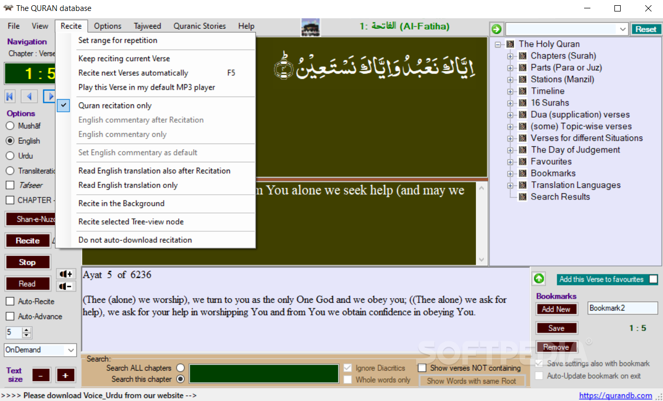The image size is (663, 401).
Task: Click the Show Words with same Root button
Action: (472, 381)
